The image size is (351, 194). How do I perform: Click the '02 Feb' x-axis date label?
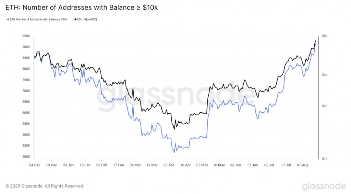coord(101,165)
